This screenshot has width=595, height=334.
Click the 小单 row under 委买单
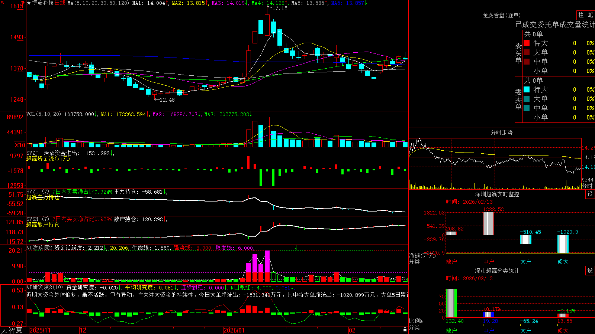559,71
